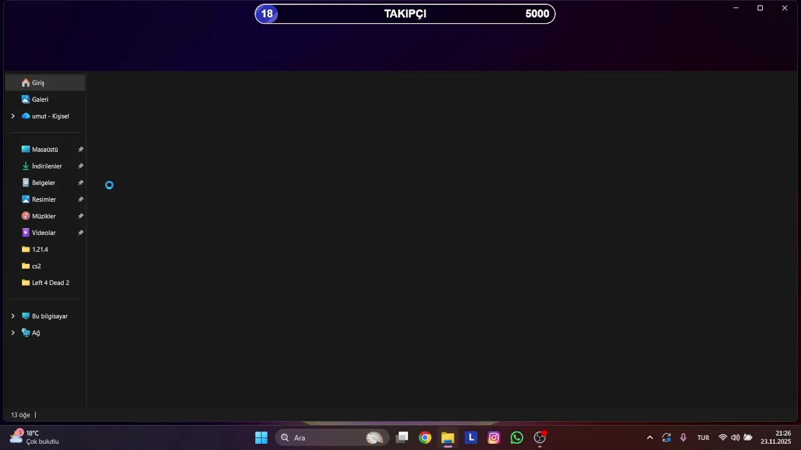Open the Left 4 Dead 2 folder

click(45, 282)
